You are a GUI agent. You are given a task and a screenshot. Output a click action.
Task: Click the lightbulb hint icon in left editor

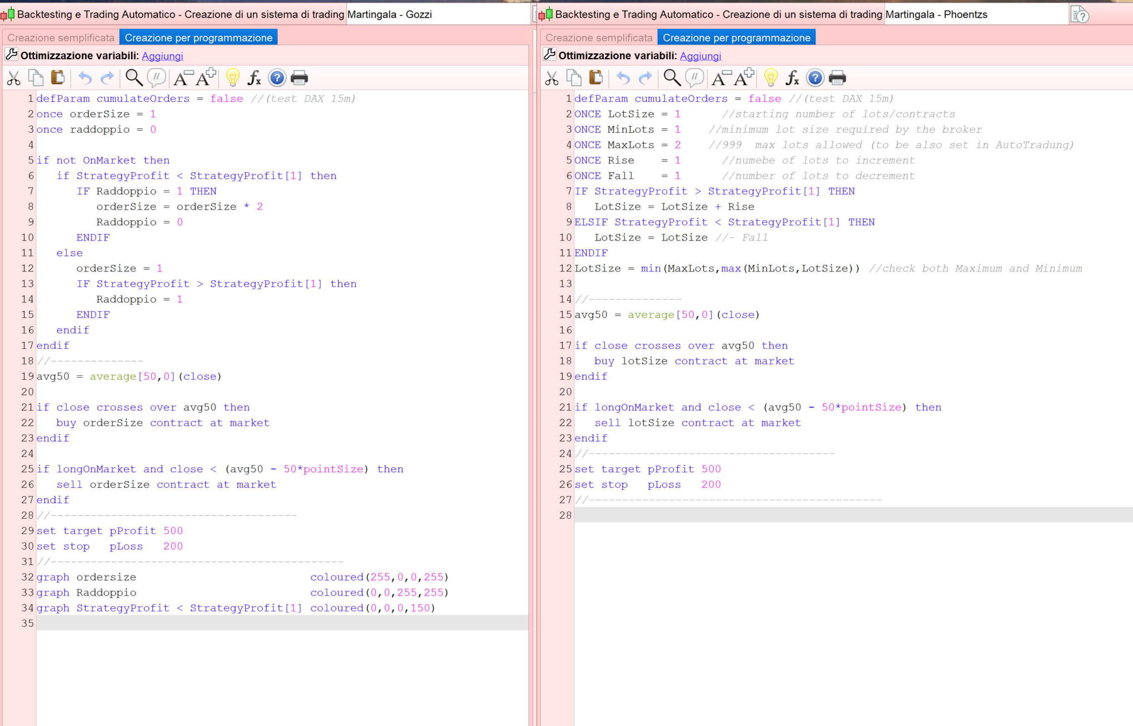tap(232, 78)
